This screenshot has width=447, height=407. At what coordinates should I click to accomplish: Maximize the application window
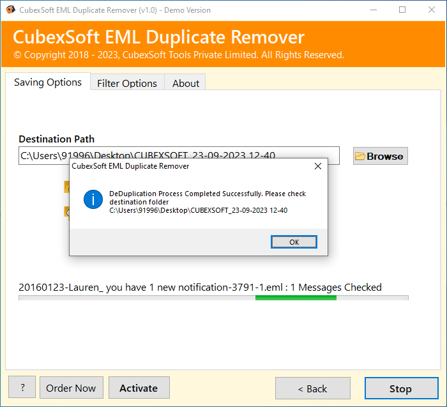402,10
